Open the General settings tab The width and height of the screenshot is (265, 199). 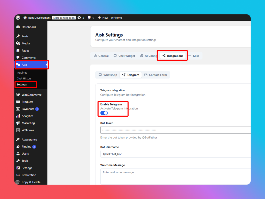tap(101, 56)
